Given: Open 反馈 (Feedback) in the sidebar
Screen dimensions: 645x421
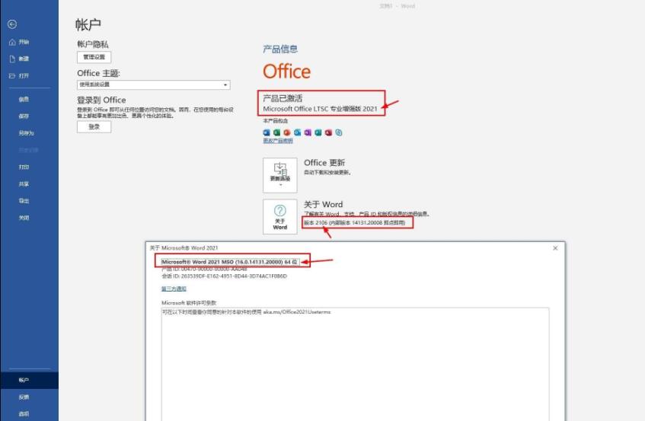Looking at the screenshot, I should tap(24, 397).
